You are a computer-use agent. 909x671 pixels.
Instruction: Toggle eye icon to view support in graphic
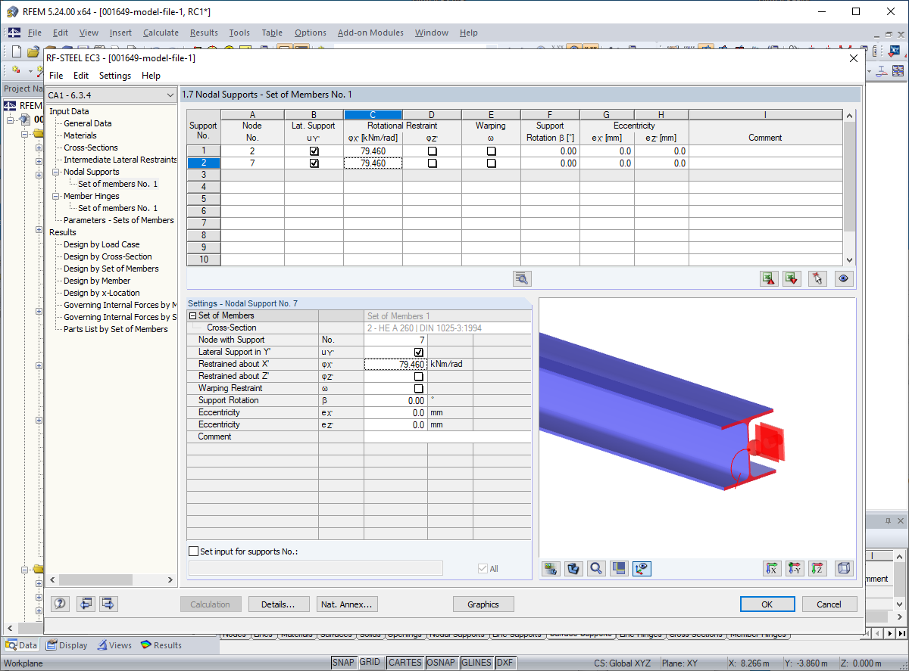843,278
